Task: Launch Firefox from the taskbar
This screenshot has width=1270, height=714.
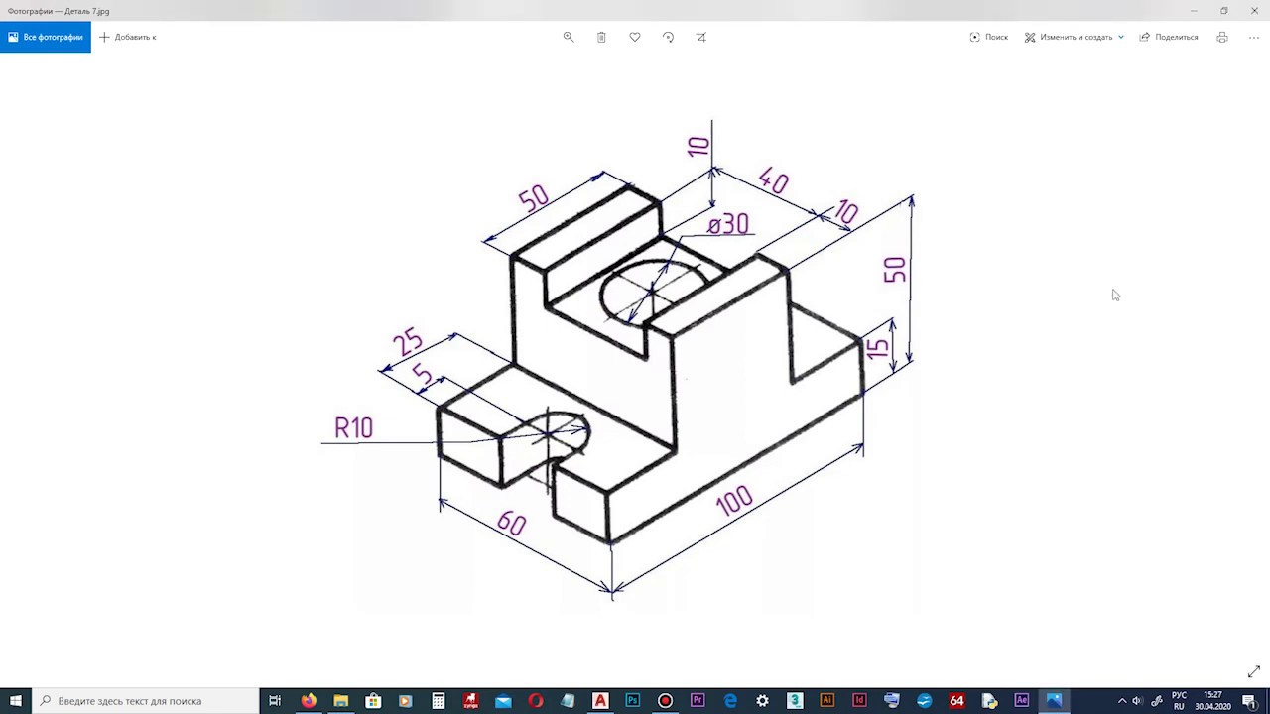Action: click(309, 701)
